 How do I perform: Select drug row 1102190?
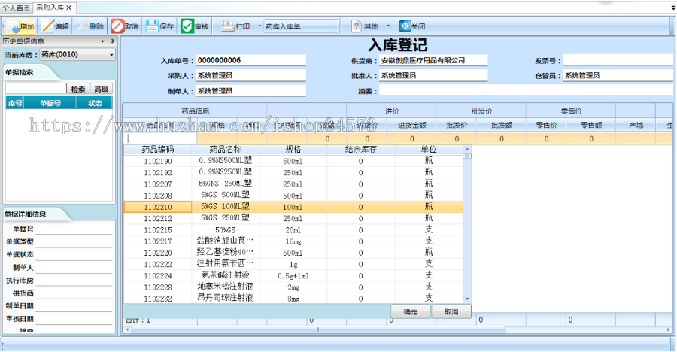pyautogui.click(x=293, y=161)
